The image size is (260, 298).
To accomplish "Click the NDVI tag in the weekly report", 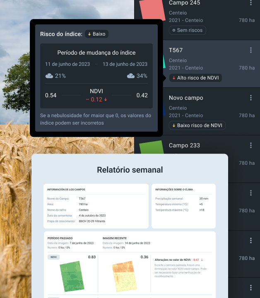I will pyautogui.click(x=53, y=257).
